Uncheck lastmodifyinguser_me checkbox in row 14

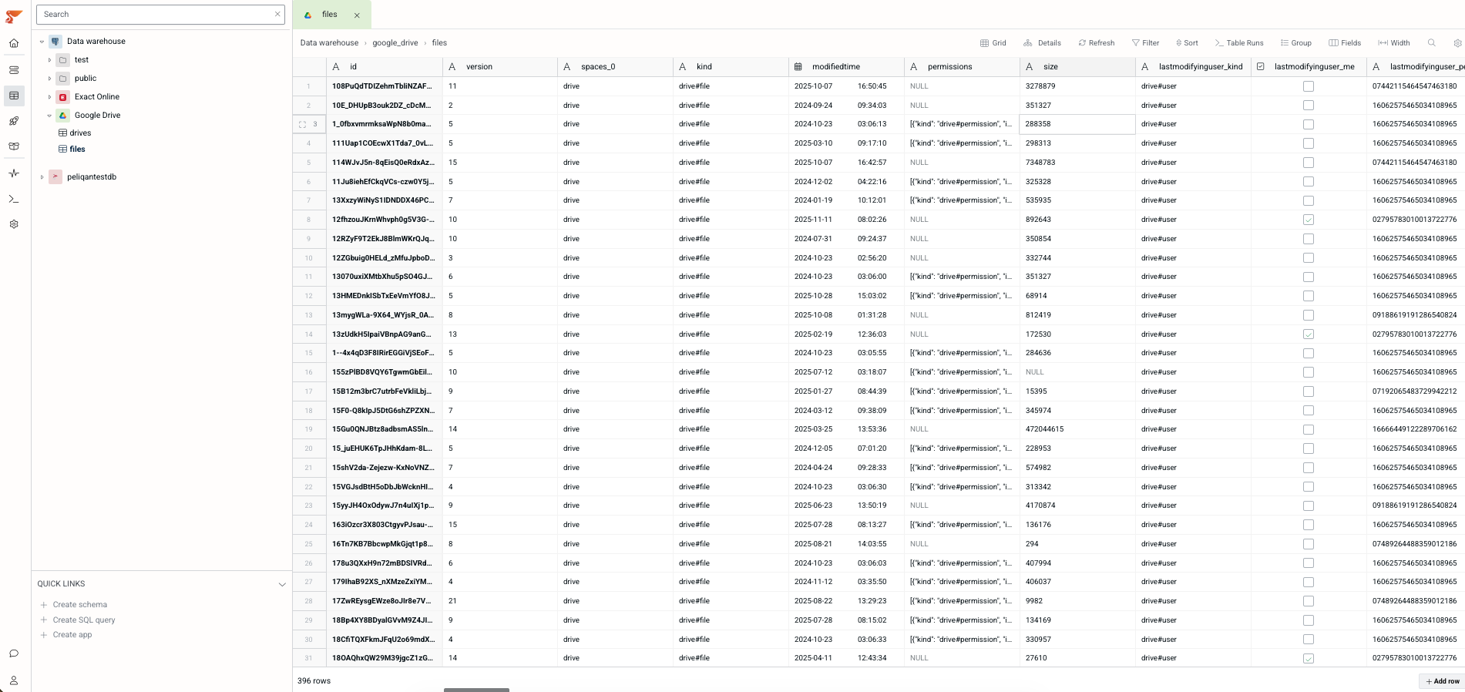tap(1309, 334)
